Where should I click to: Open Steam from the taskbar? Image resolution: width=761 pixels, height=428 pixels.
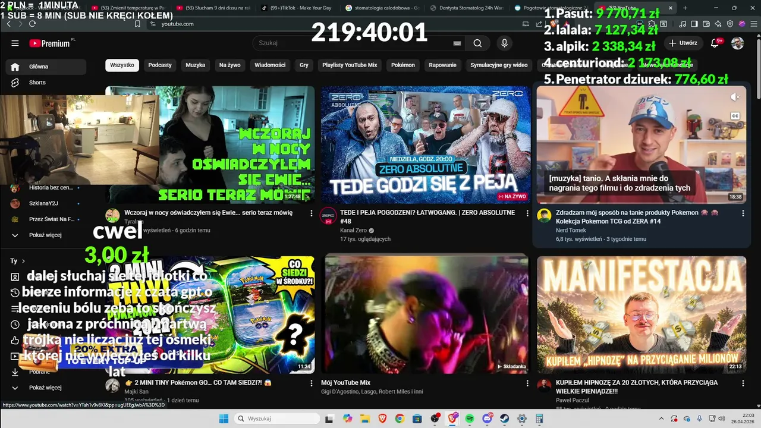505,418
